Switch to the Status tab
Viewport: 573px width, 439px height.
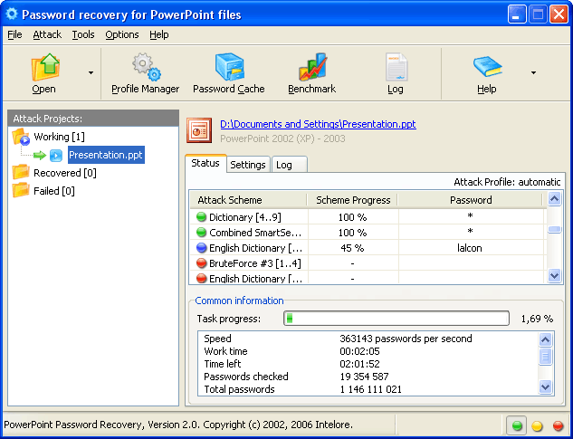pos(205,163)
